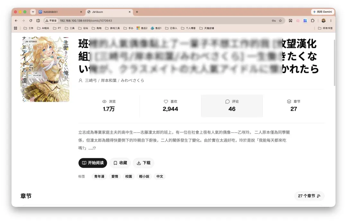Click the 章节 section heading
Screen dimensions: 347x222
(x=26, y=196)
